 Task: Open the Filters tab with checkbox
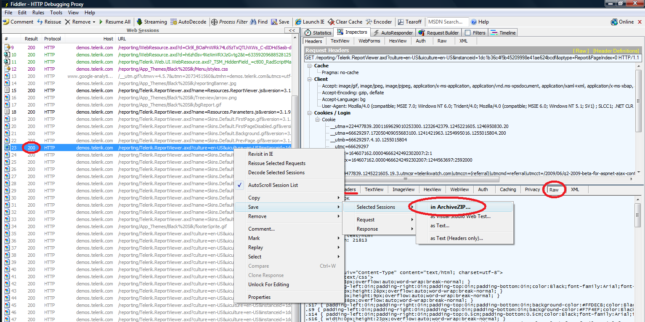point(475,33)
